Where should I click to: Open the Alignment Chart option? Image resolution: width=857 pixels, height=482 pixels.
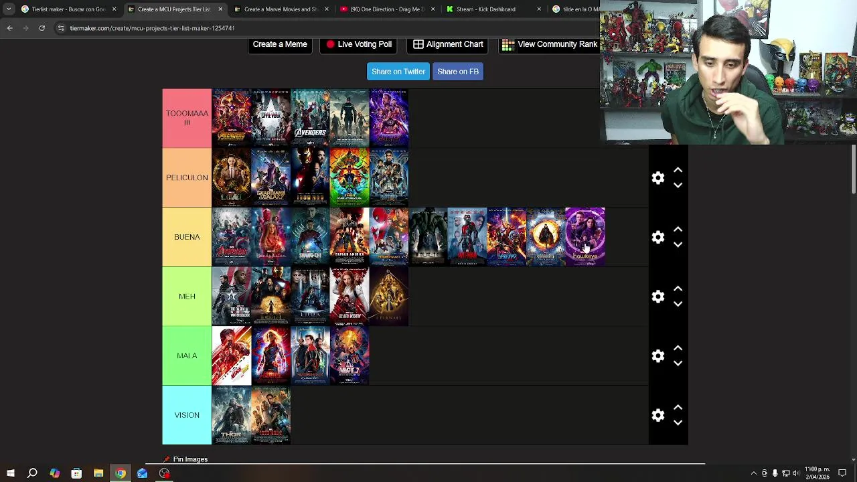coord(448,44)
